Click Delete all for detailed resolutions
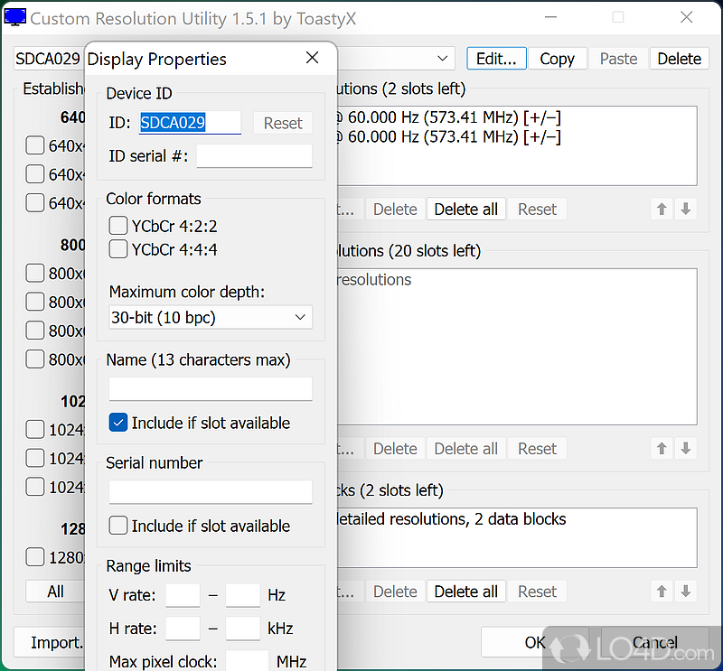This screenshot has width=723, height=671. [465, 210]
